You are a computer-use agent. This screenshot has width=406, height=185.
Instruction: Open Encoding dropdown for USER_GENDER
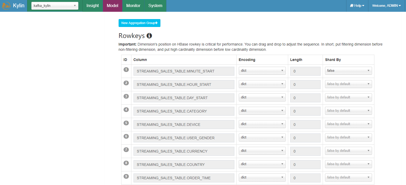262,137
